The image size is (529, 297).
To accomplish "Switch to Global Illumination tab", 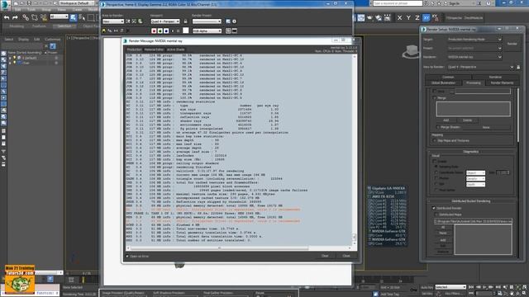I will click(443, 82).
